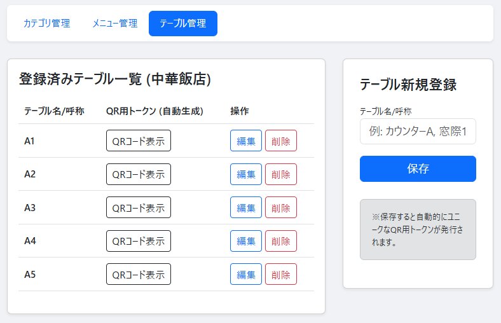Remove table A4 with 削除
Image resolution: width=501 pixels, height=323 pixels.
pyautogui.click(x=280, y=241)
